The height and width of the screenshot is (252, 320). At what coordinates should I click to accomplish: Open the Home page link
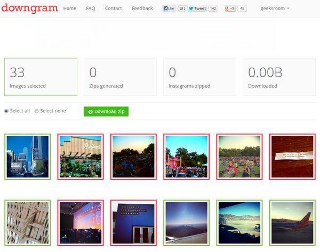tap(70, 9)
